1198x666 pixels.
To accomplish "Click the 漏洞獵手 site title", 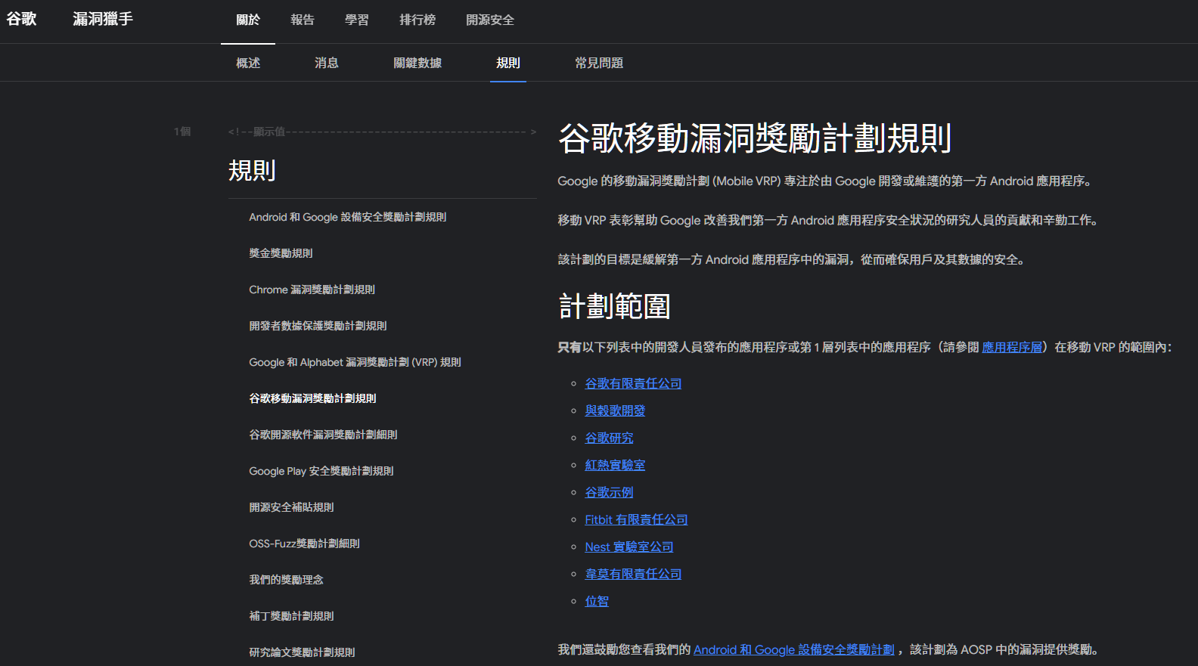I will coord(103,19).
